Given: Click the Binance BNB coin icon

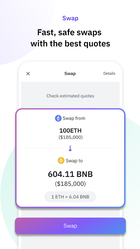Looking at the screenshot, I should (x=61, y=160).
